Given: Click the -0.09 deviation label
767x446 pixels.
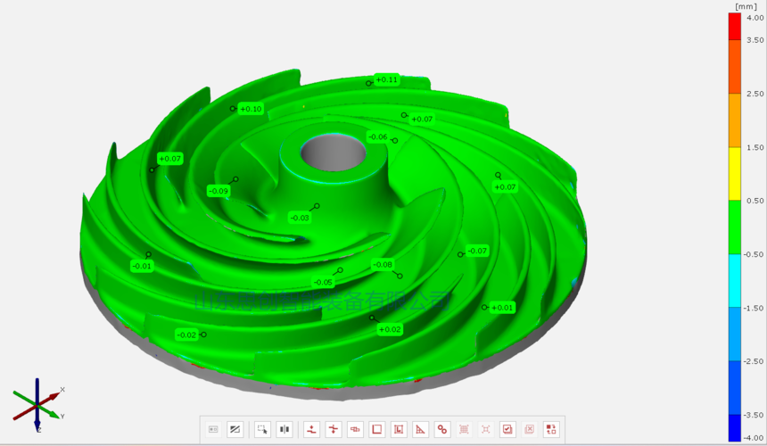Looking at the screenshot, I should pyautogui.click(x=219, y=191).
